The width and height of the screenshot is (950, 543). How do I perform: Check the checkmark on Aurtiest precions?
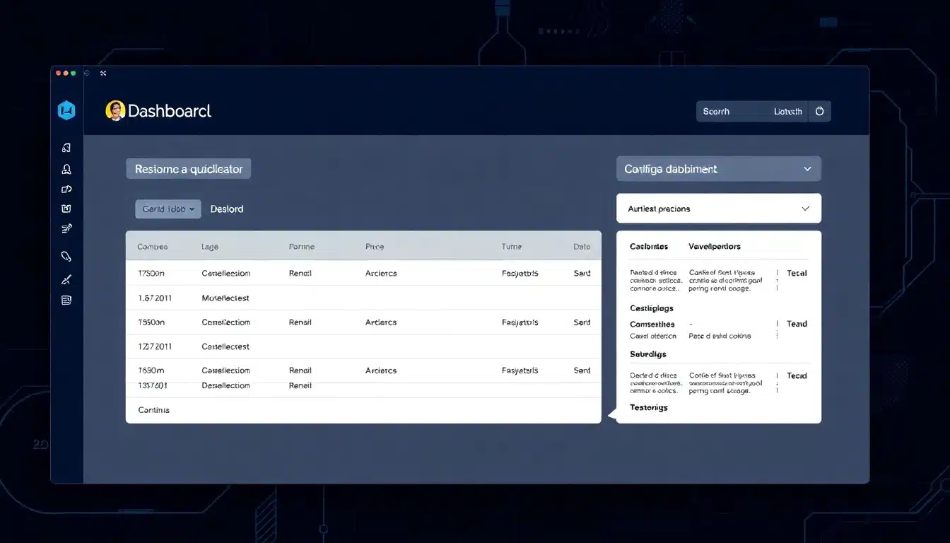[805, 208]
